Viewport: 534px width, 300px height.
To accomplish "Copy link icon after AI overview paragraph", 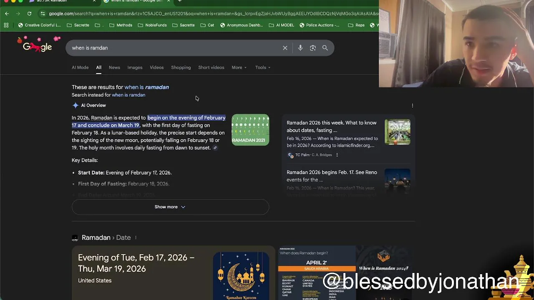I will click(215, 148).
